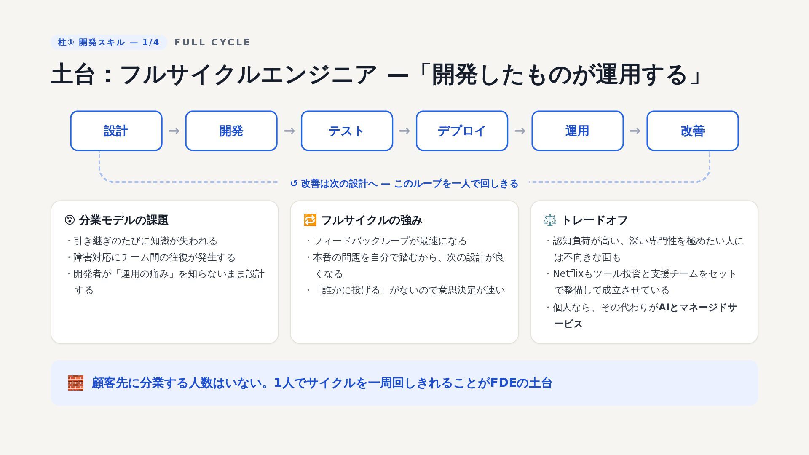Select the 開発 step box
This screenshot has height=455, width=809.
click(x=231, y=131)
